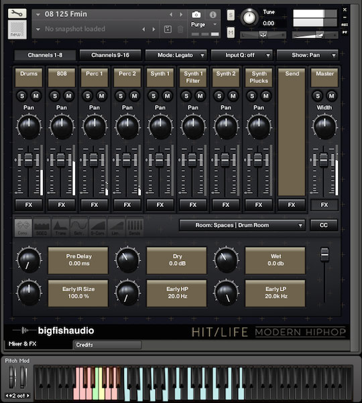Mute the Master channel

[332, 96]
